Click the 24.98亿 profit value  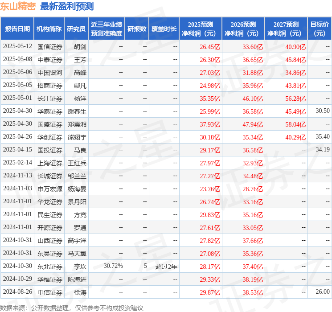210,86
